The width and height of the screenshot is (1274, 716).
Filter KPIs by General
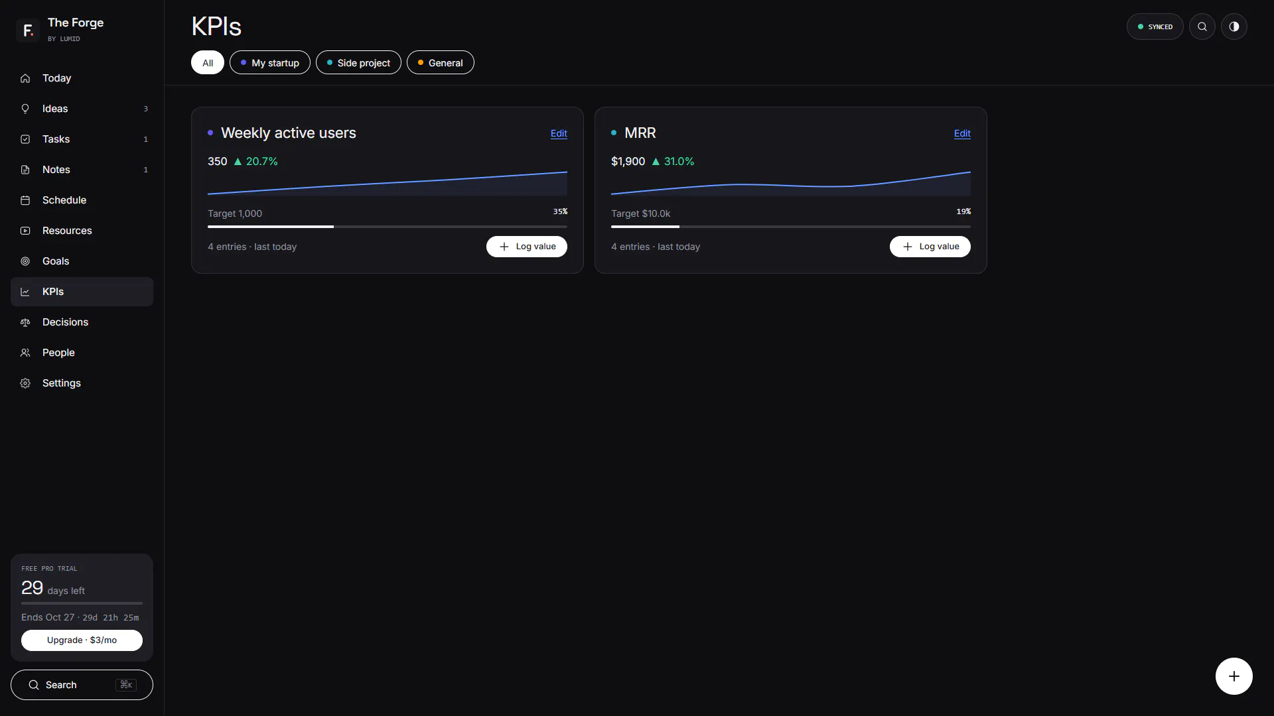pyautogui.click(x=441, y=62)
